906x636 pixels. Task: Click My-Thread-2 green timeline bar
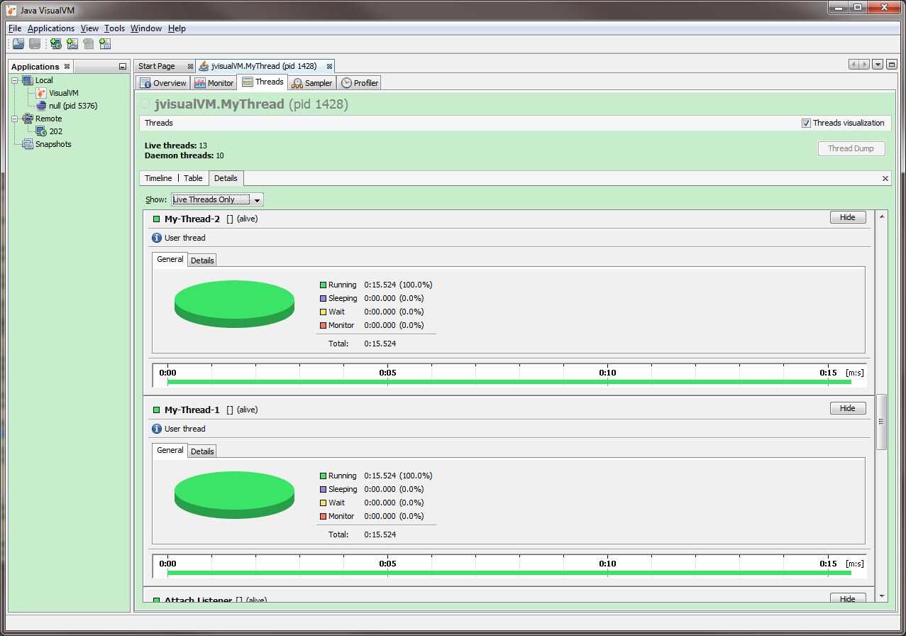[509, 382]
